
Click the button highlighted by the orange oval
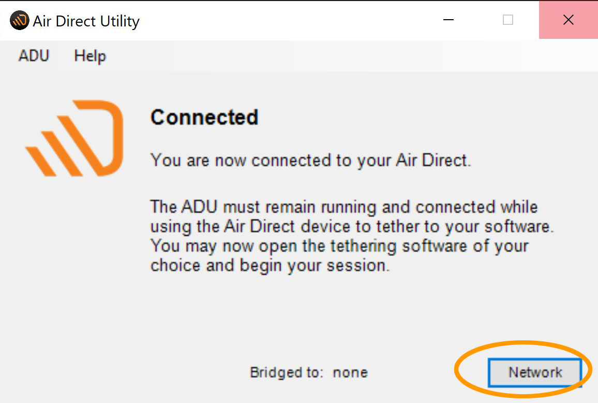click(x=536, y=372)
